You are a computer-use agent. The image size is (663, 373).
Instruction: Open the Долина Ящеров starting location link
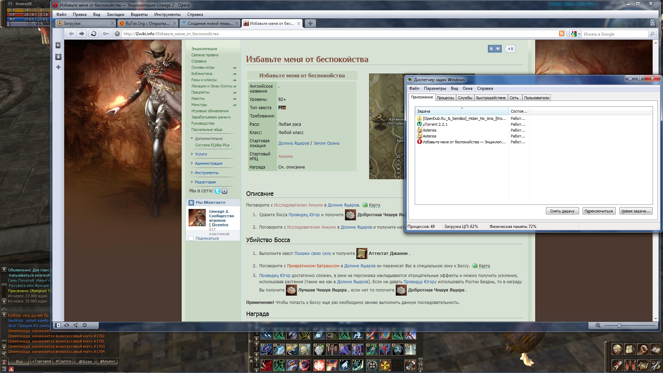coord(294,143)
